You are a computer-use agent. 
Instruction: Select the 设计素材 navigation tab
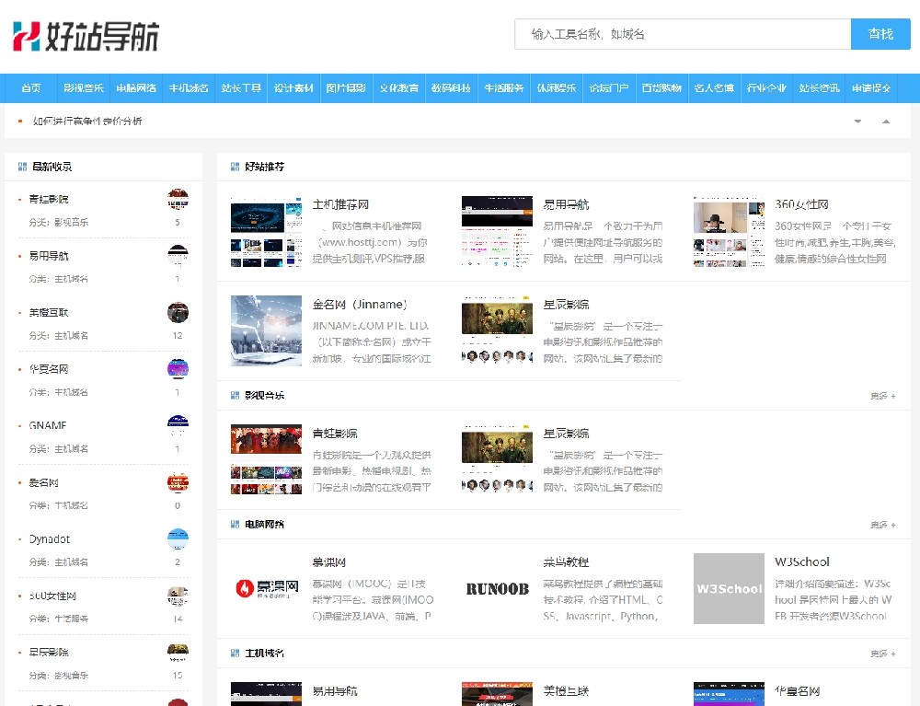coord(293,88)
